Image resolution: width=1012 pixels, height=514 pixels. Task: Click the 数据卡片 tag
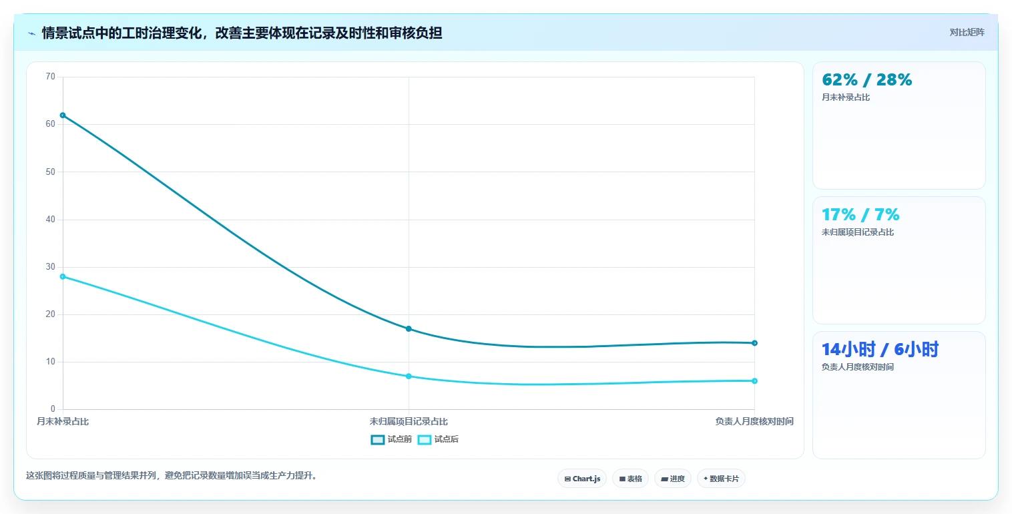(x=721, y=479)
